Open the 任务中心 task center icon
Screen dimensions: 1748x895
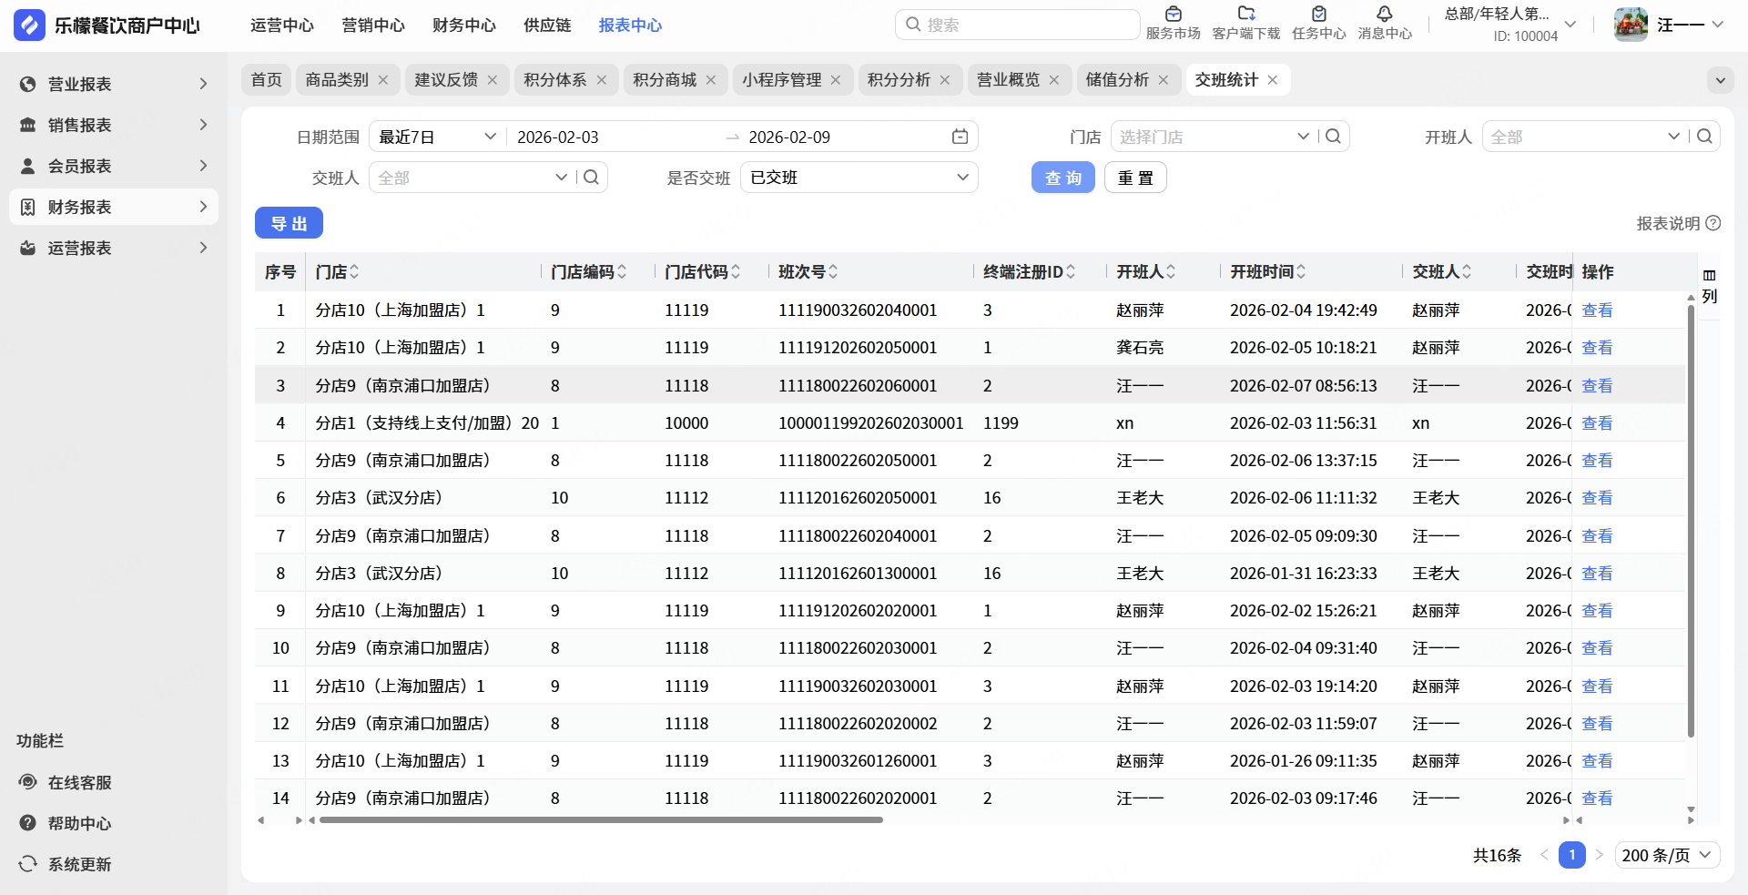click(1318, 15)
